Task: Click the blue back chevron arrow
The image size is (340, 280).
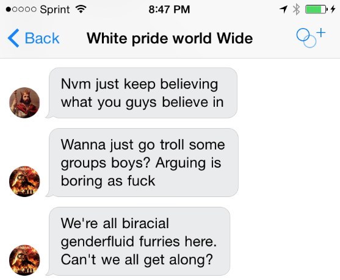Action: pyautogui.click(x=13, y=38)
